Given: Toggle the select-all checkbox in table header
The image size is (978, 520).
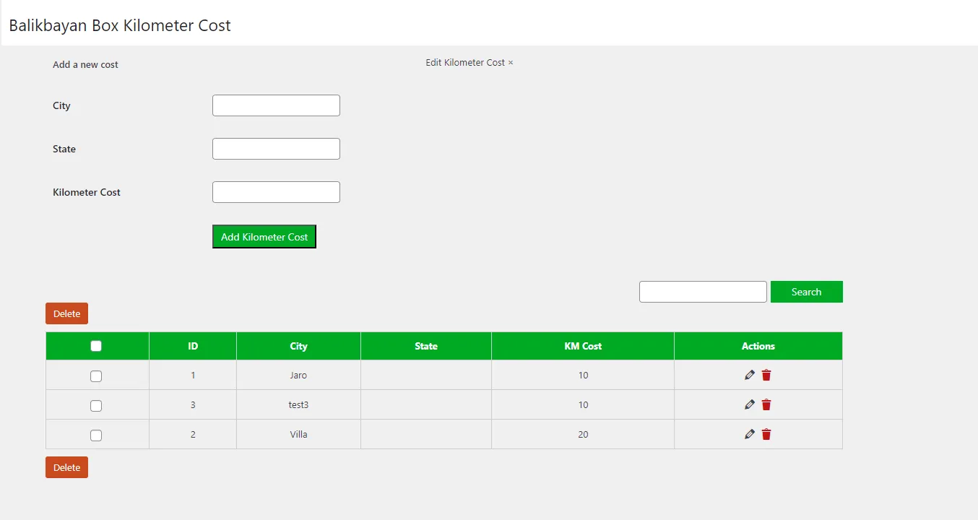Looking at the screenshot, I should [x=96, y=346].
